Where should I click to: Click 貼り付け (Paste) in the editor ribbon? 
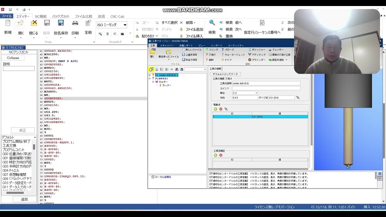pos(145,36)
